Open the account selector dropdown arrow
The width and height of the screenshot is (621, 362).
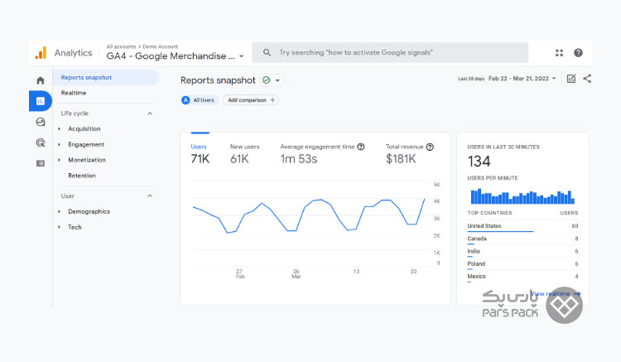pyautogui.click(x=241, y=56)
